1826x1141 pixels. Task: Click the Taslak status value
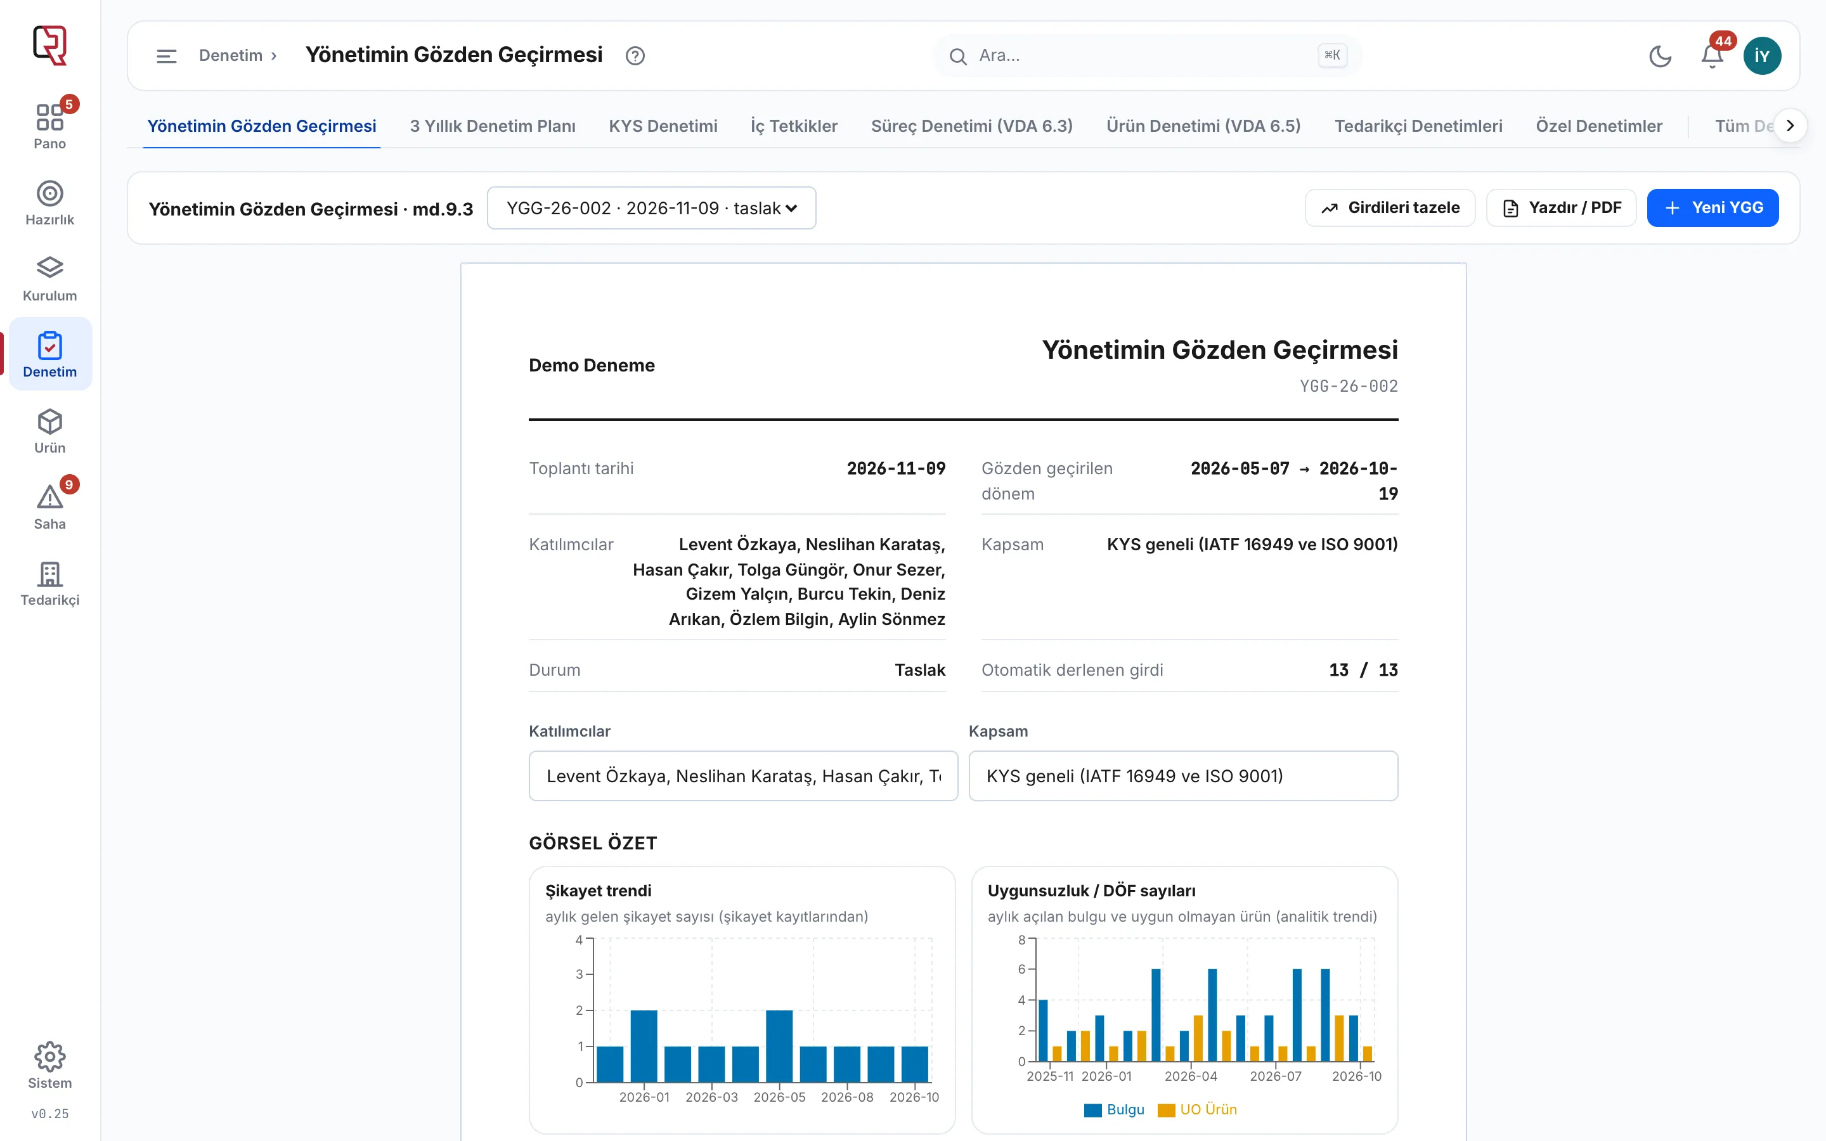[x=920, y=670]
